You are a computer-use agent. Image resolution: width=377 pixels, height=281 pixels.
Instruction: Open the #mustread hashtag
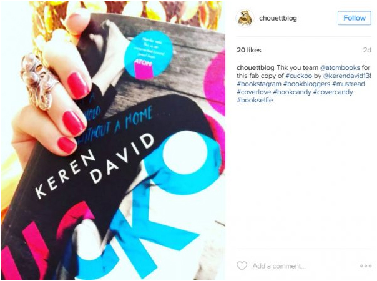(x=349, y=84)
